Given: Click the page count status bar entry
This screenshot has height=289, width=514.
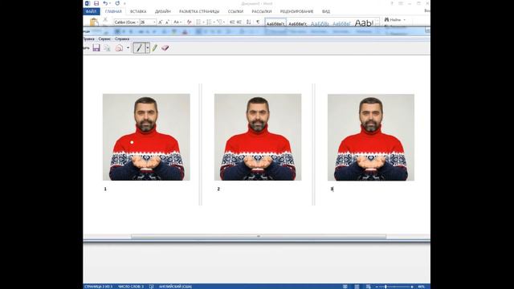Looking at the screenshot, I should click(98, 287).
